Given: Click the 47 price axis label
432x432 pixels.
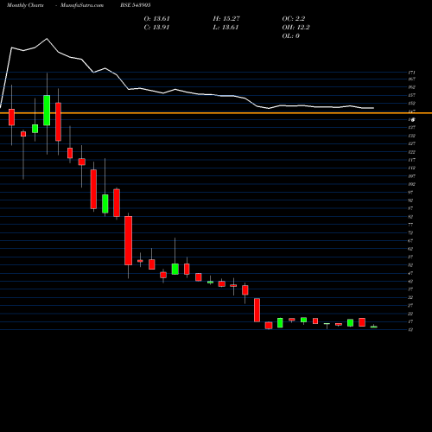Looking at the screenshot, I should [410, 273].
